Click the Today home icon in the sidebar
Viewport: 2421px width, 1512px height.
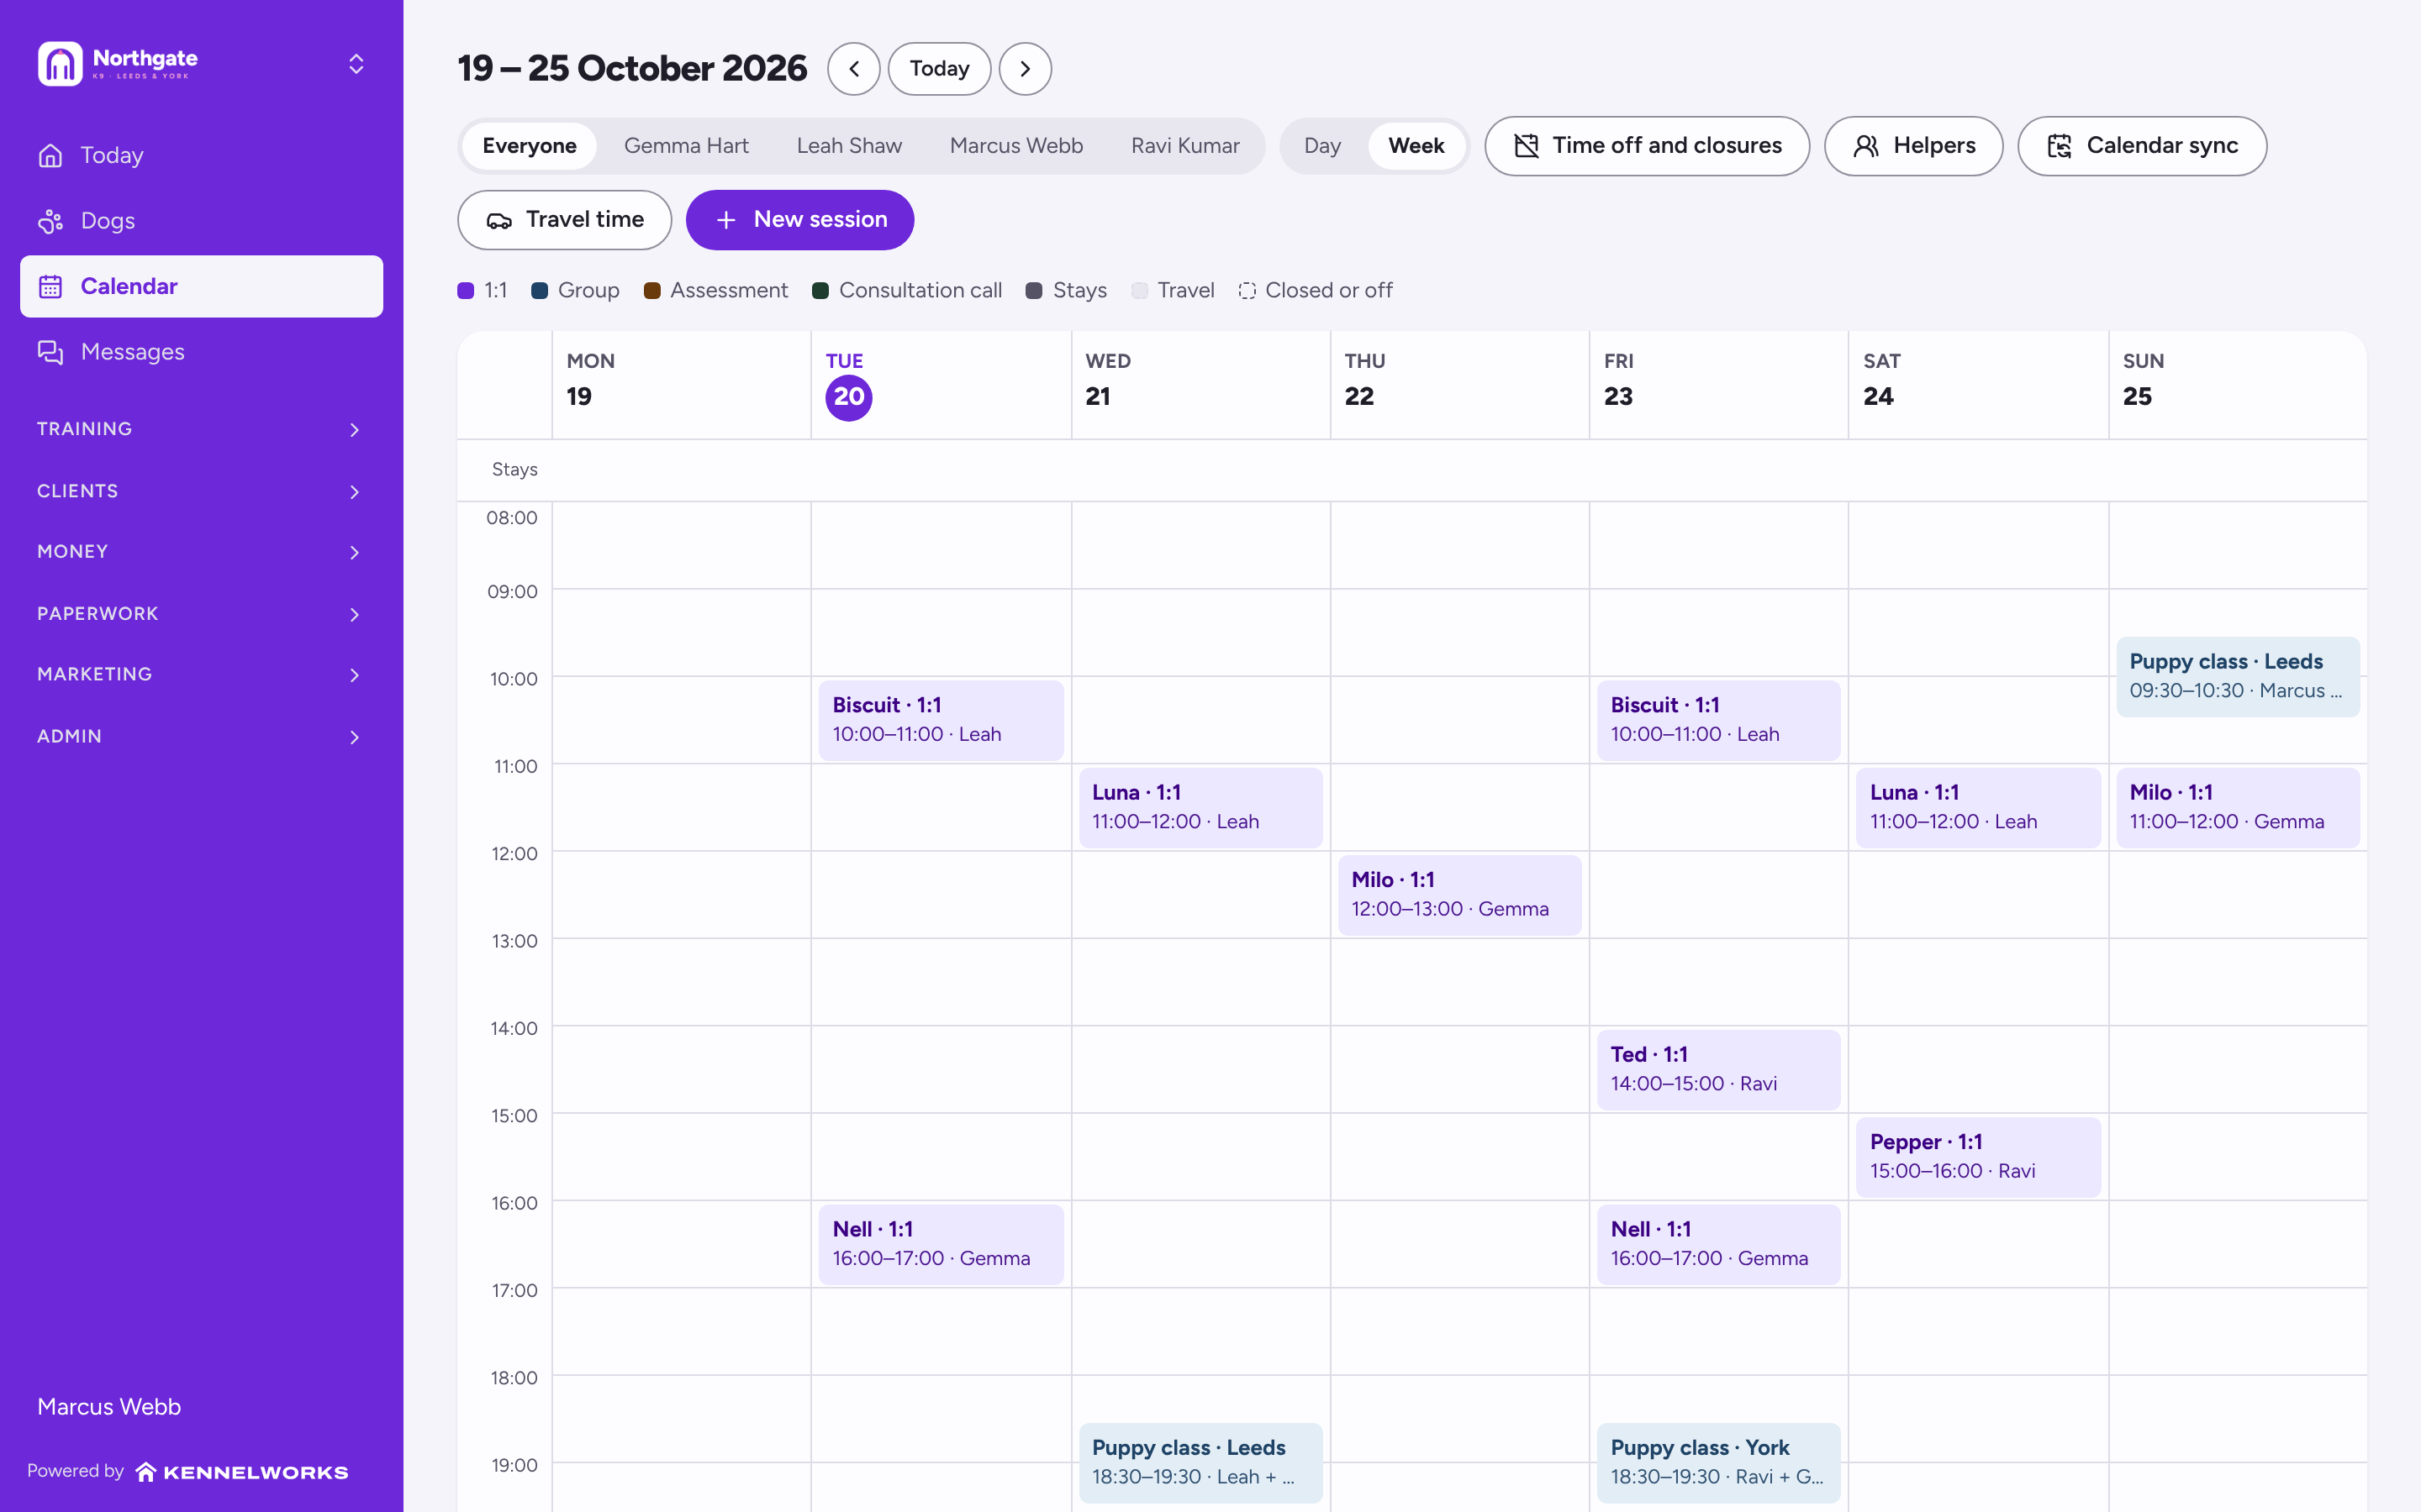pyautogui.click(x=50, y=156)
